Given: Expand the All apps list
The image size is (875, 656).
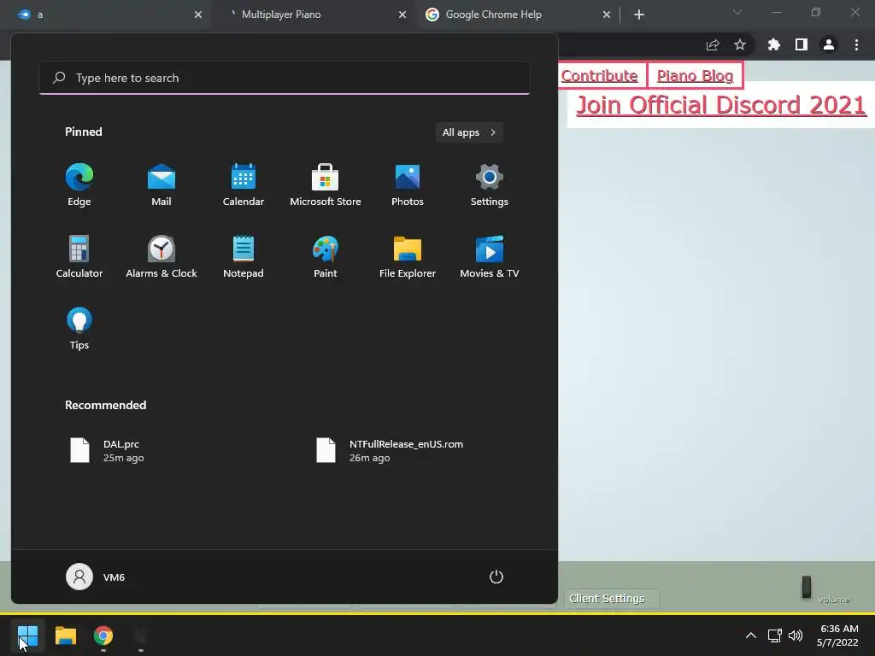Looking at the screenshot, I should click(x=469, y=132).
